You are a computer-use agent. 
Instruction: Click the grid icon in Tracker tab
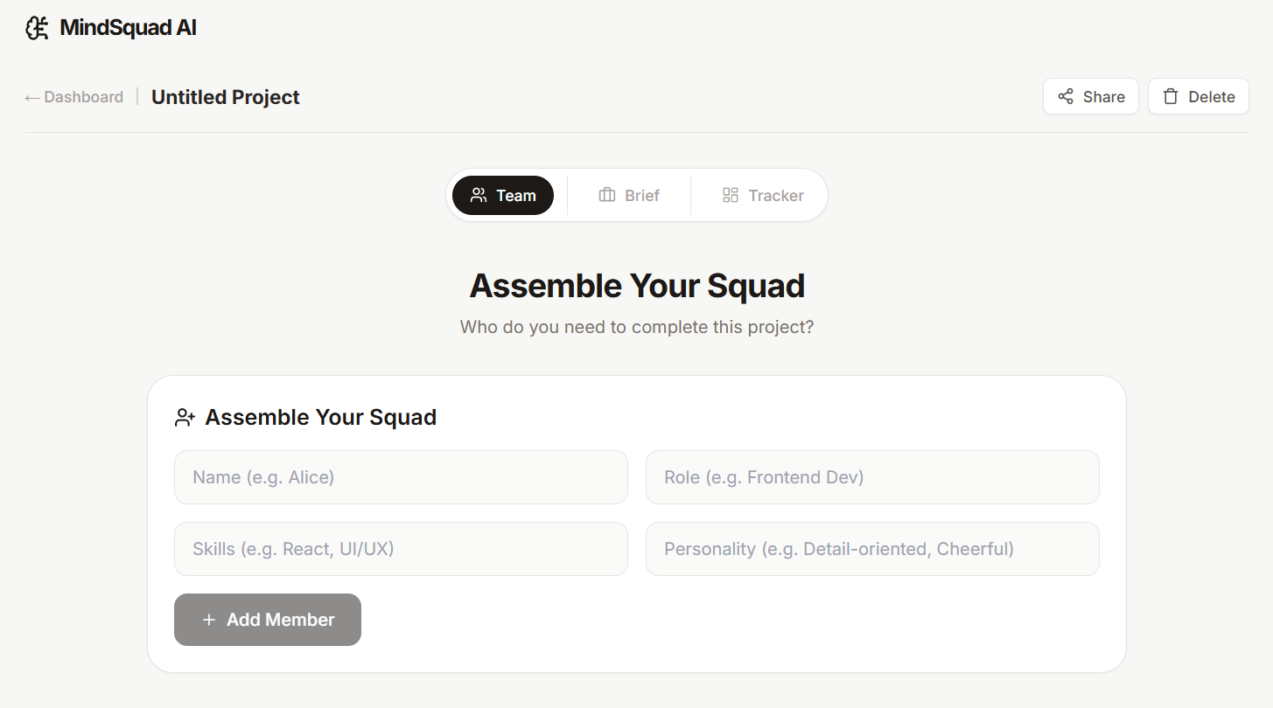[731, 196]
